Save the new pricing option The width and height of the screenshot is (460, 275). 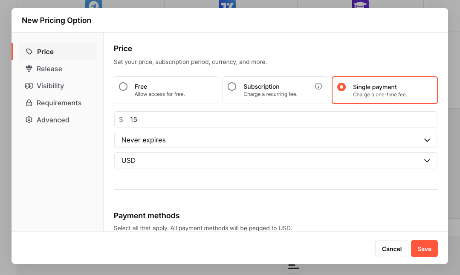pyautogui.click(x=424, y=249)
